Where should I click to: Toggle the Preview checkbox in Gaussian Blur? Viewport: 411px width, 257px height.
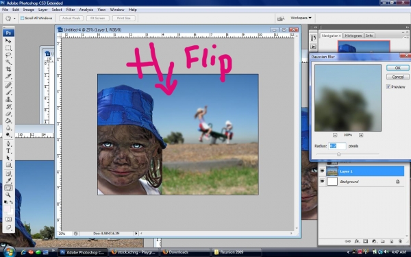[x=388, y=87]
